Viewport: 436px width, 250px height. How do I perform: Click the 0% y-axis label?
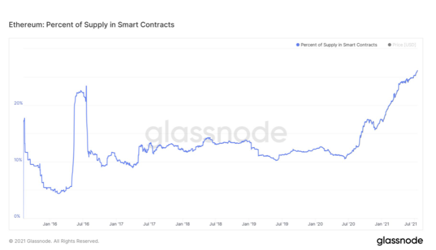pyautogui.click(x=17, y=217)
